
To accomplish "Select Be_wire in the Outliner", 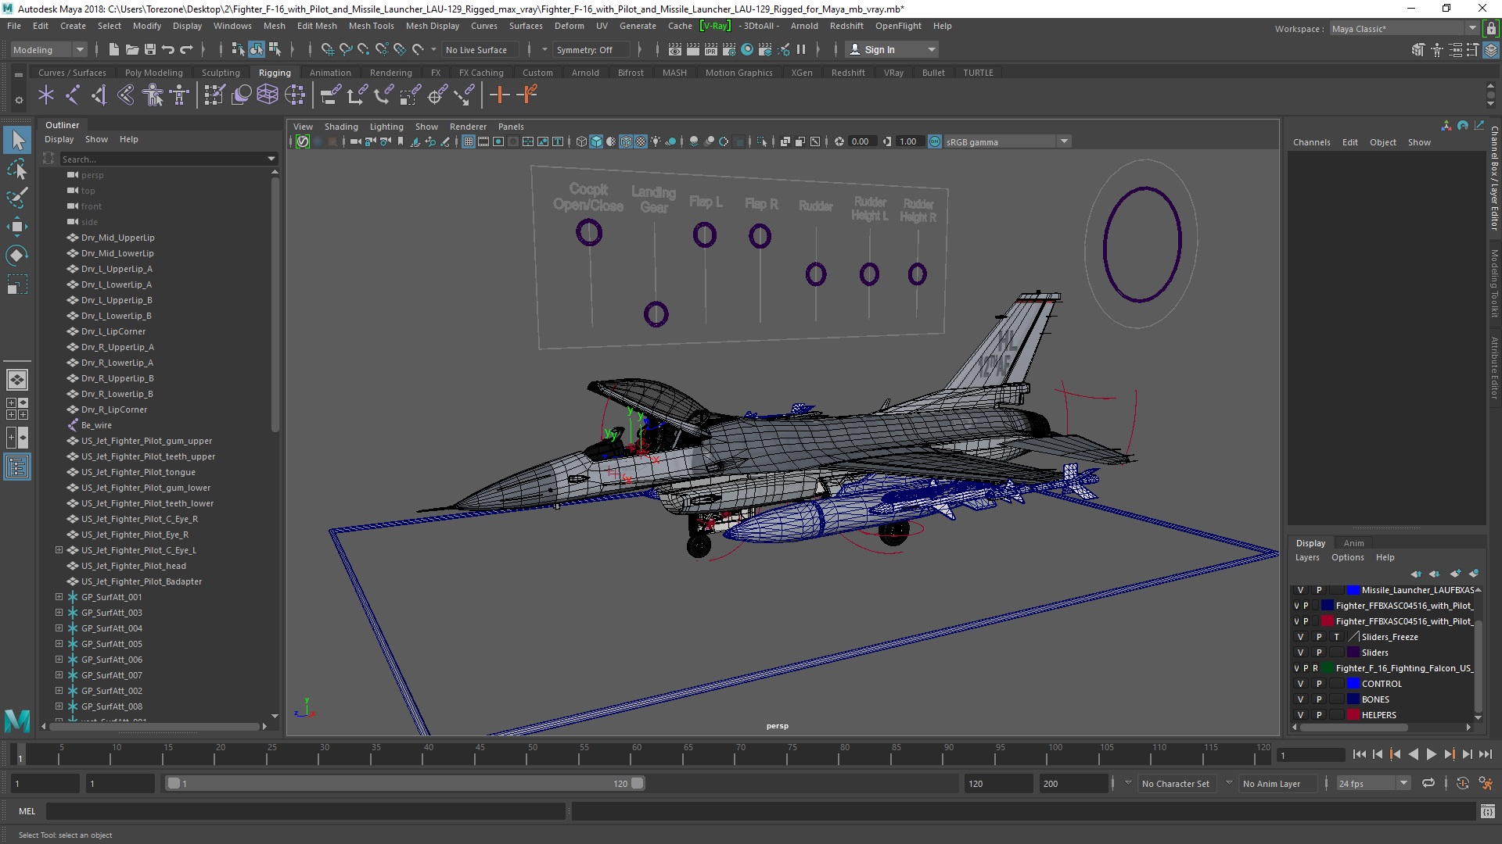I will 96,425.
